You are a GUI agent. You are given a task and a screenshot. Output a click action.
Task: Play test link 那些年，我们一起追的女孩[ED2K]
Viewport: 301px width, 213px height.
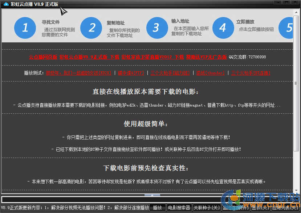79,73
